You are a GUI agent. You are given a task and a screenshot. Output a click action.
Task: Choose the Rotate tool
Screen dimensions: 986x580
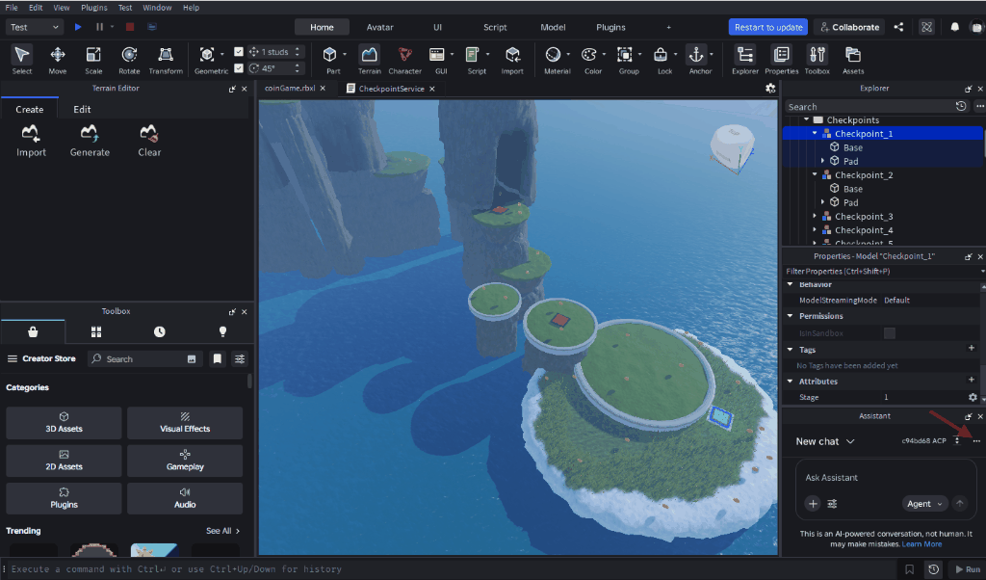[129, 61]
